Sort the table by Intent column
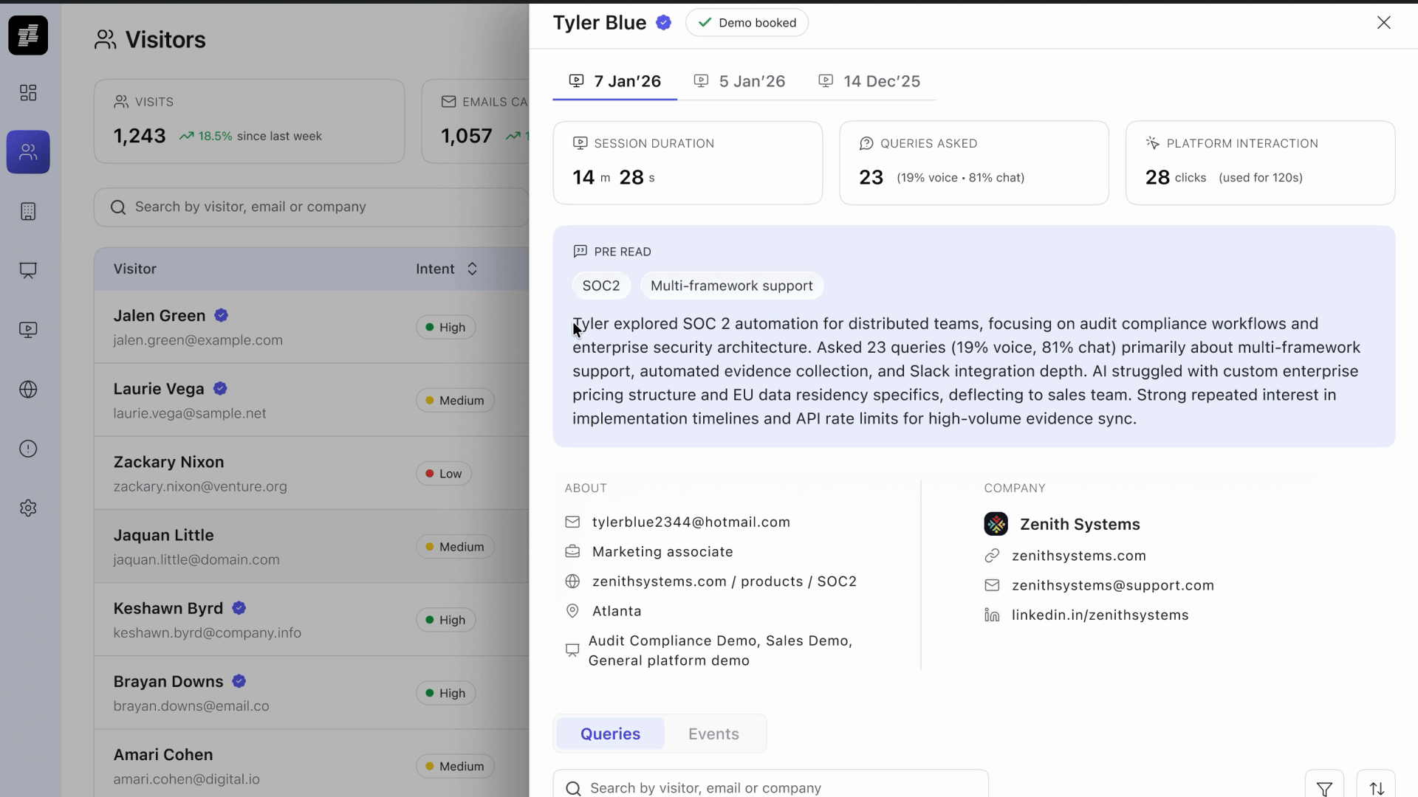Viewport: 1418px width, 797px height. 472,269
